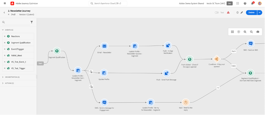Click the red warning triangle alert
The image size is (265, 115).
(x=228, y=12)
